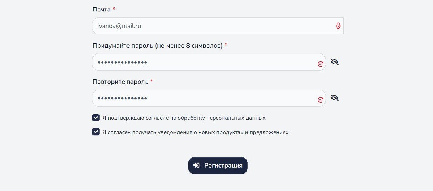Click the 'Я подтверждаю согласие' label text

click(x=184, y=118)
